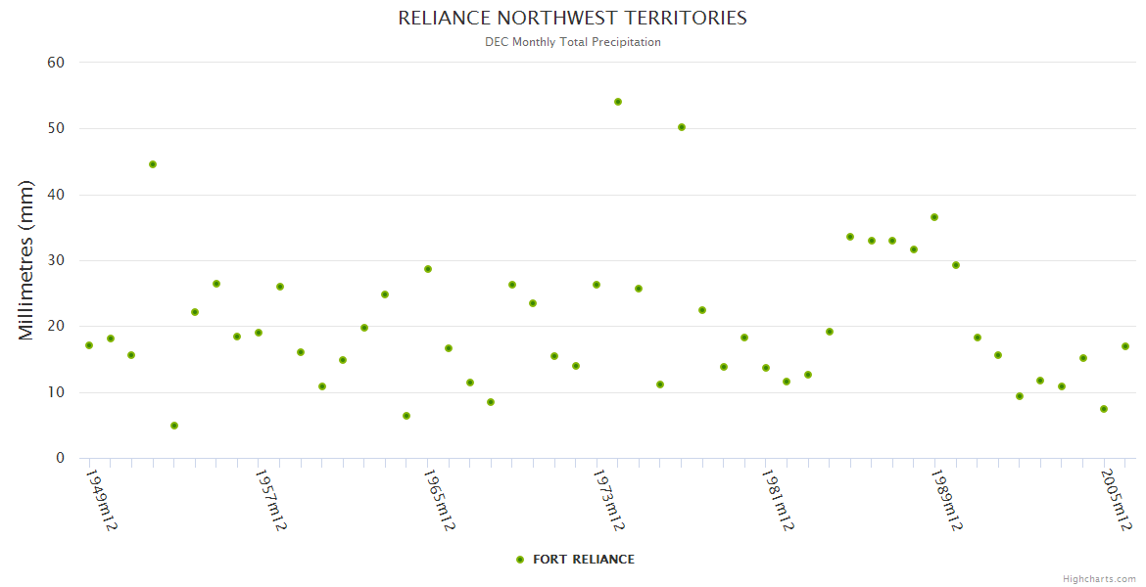The image size is (1146, 587).
Task: Click the green FORT RELIANCE legend marker
Action: pos(520,560)
